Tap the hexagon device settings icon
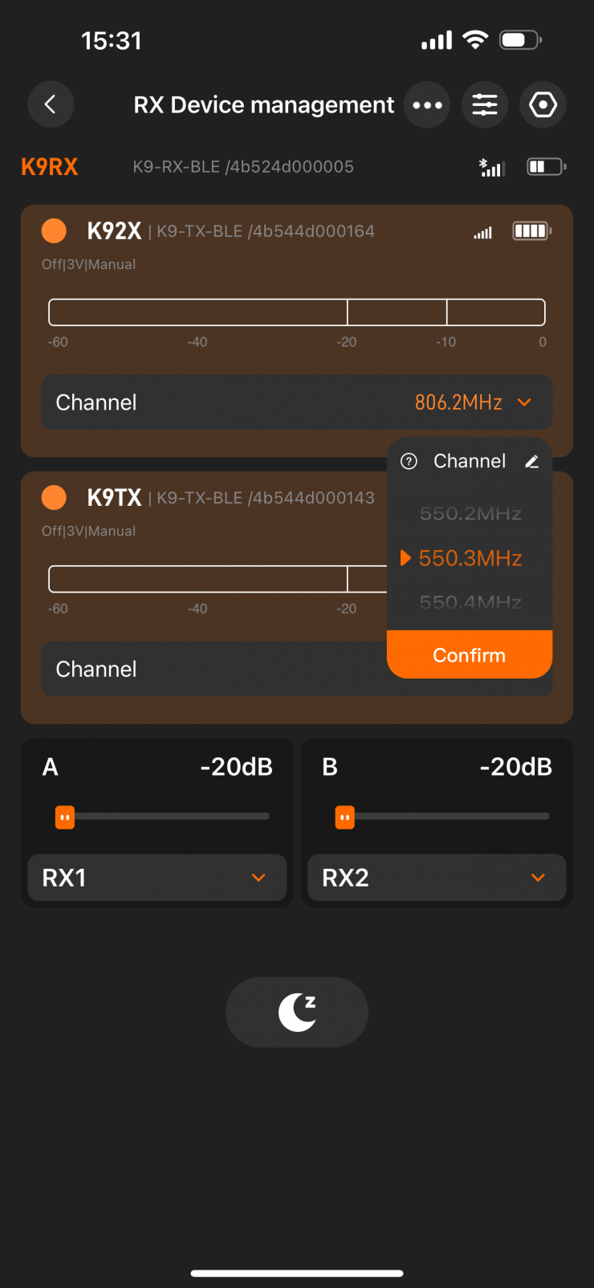Image resolution: width=594 pixels, height=1288 pixels. click(543, 104)
